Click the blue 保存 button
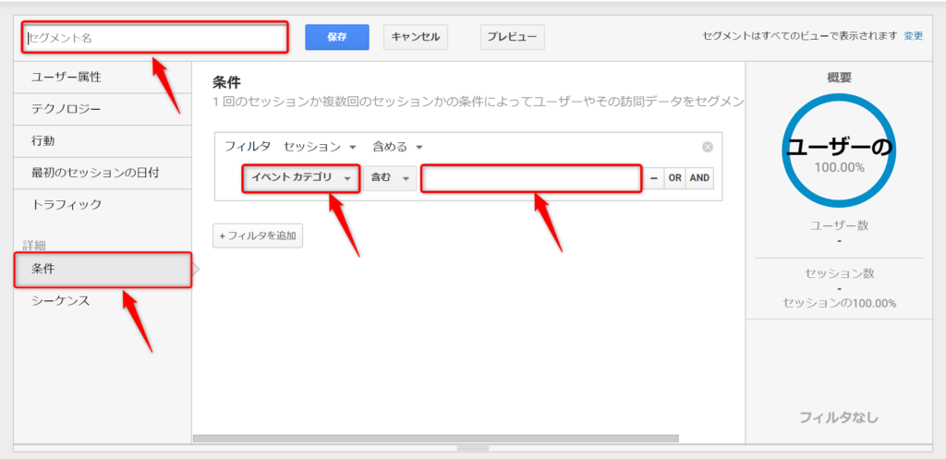The width and height of the screenshot is (946, 459). pos(336,37)
